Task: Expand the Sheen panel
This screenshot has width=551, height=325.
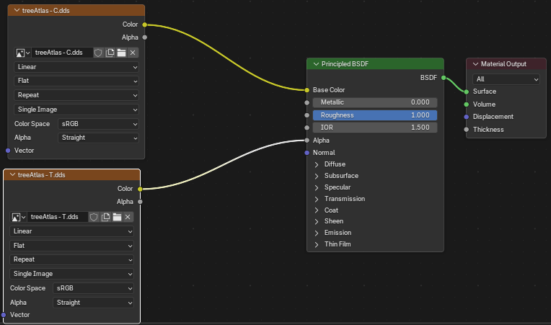Action: pyautogui.click(x=317, y=221)
